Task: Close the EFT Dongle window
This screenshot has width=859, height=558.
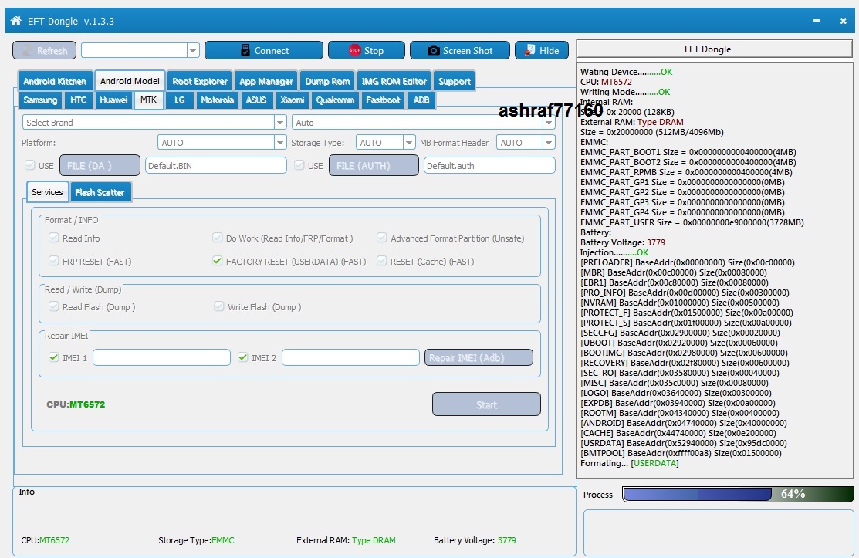Action: [843, 21]
